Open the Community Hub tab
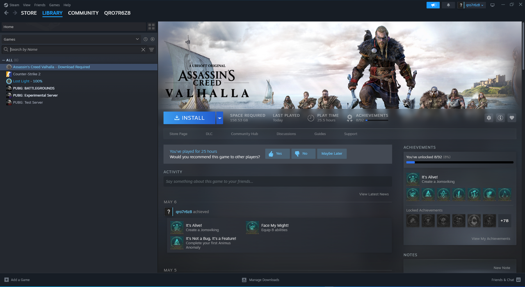The height and width of the screenshot is (287, 525). click(x=244, y=134)
